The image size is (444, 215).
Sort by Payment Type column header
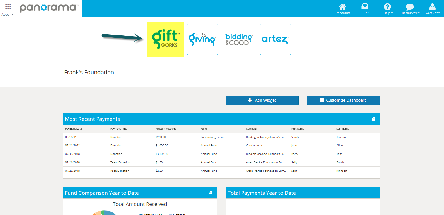[x=119, y=129]
